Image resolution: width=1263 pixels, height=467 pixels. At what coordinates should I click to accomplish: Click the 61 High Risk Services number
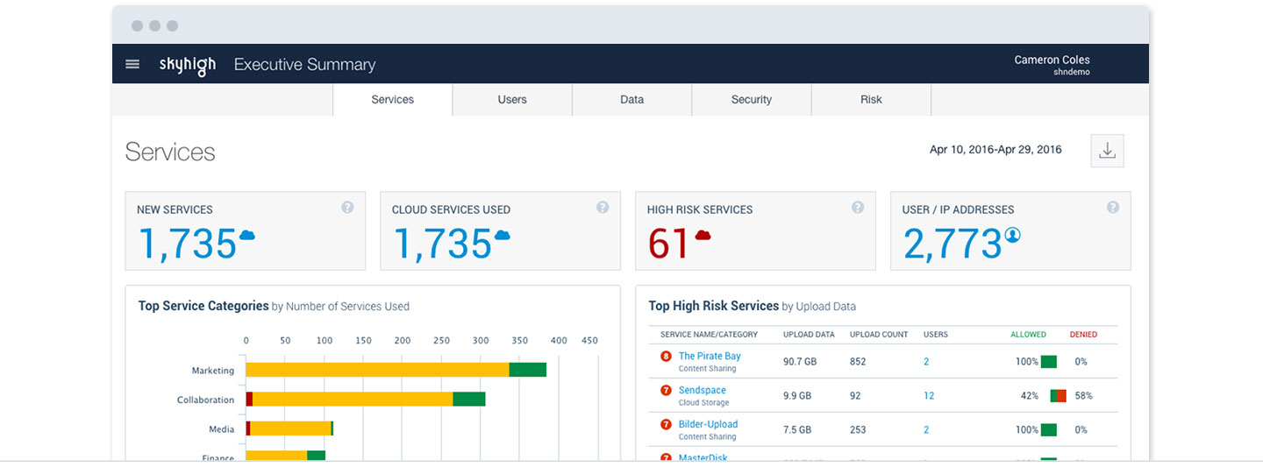tap(668, 243)
